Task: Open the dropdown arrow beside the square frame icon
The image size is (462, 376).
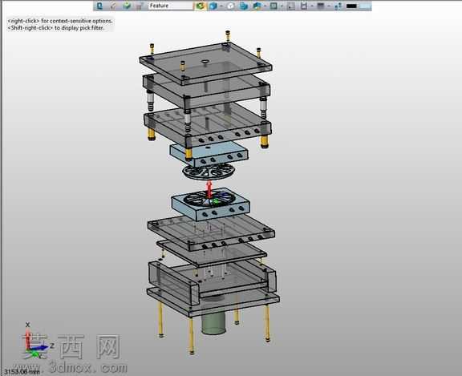Action: [282, 6]
